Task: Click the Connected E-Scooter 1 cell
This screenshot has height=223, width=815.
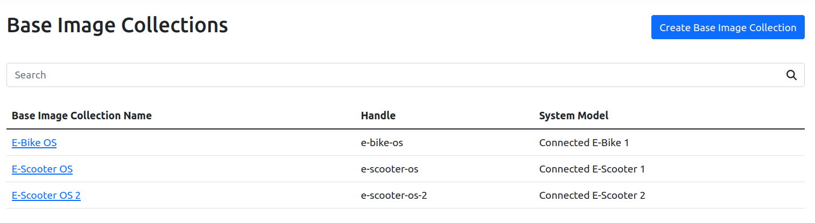Action: tap(592, 169)
